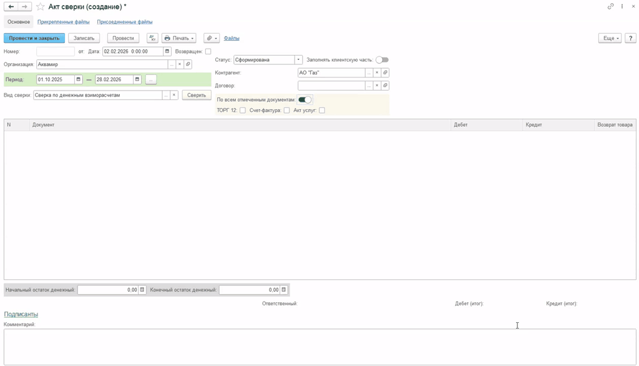Open the Печать dropdown menu
This screenshot has width=639, height=366.
(x=179, y=38)
